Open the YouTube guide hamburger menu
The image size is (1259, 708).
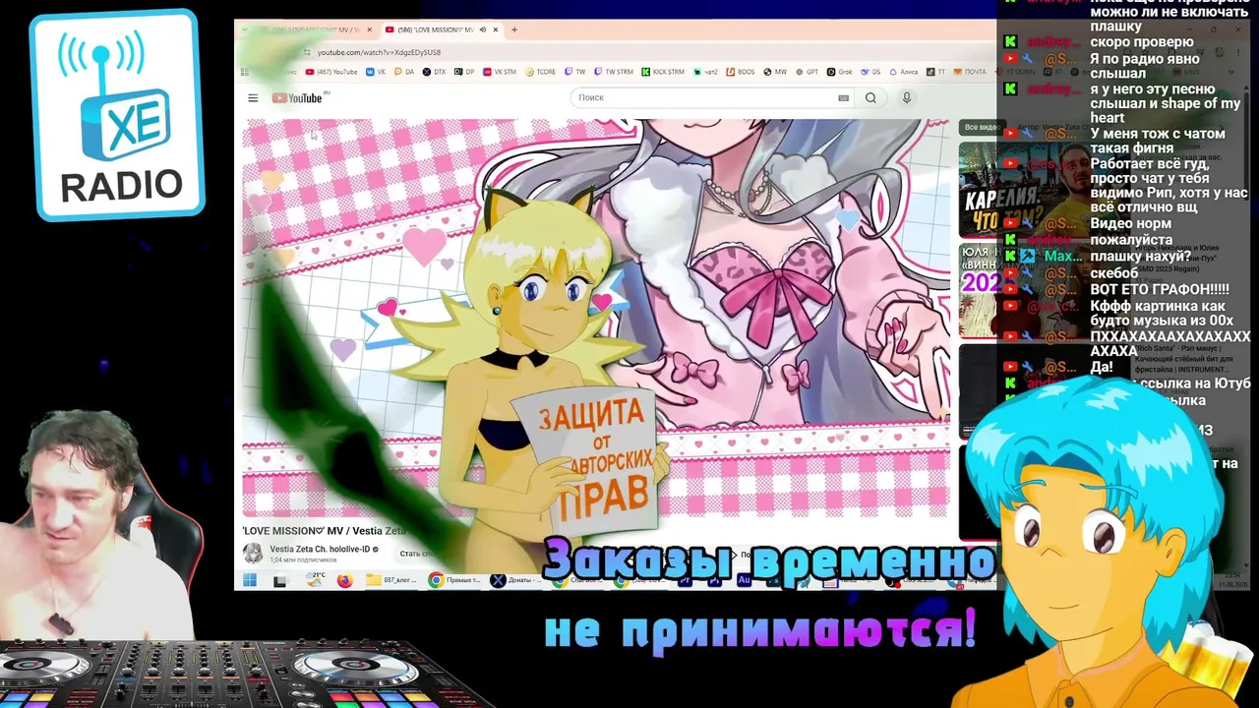(253, 97)
